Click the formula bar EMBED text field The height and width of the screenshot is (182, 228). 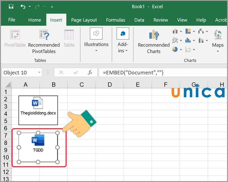pyautogui.click(x=160, y=73)
